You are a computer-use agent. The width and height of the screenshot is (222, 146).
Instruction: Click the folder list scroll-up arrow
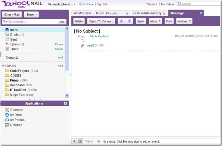[67, 28]
